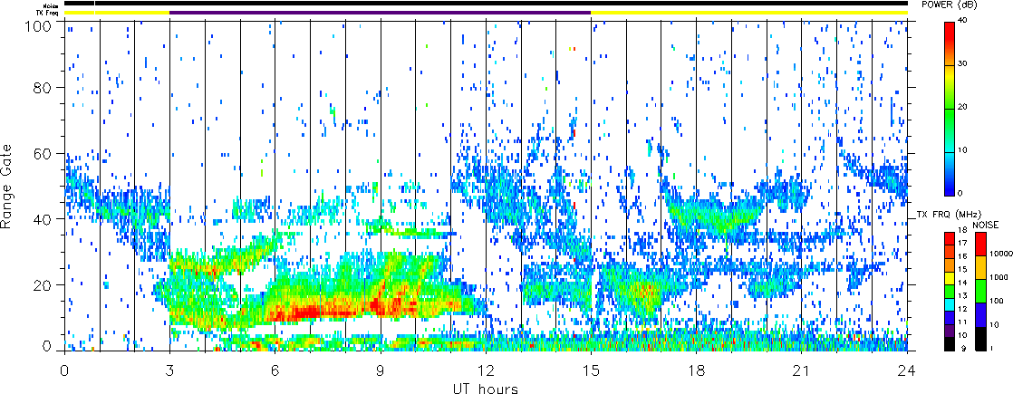Click the purple segment of the TX Freq bar

pos(380,13)
